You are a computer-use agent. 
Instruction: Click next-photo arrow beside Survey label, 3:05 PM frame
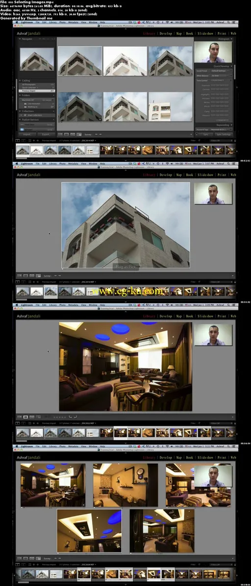[x=100, y=134]
